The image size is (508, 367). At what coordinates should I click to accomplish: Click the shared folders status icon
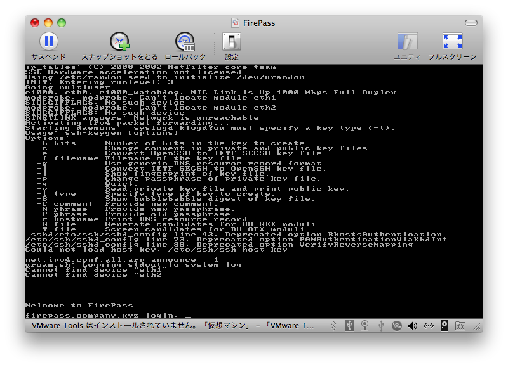(x=460, y=326)
